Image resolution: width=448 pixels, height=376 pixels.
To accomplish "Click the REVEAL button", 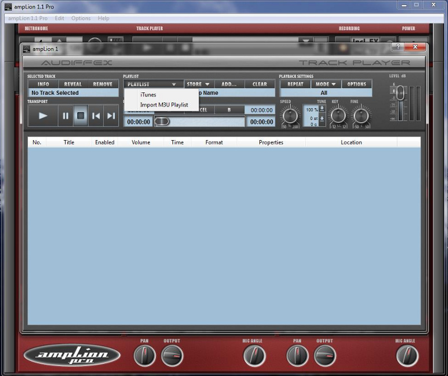I will pyautogui.click(x=73, y=84).
